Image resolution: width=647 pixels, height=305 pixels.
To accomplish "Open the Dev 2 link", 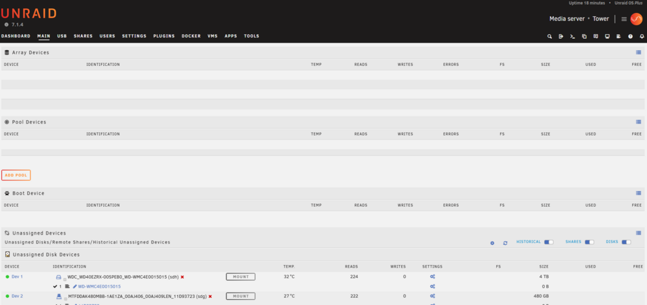I will pos(17,296).
